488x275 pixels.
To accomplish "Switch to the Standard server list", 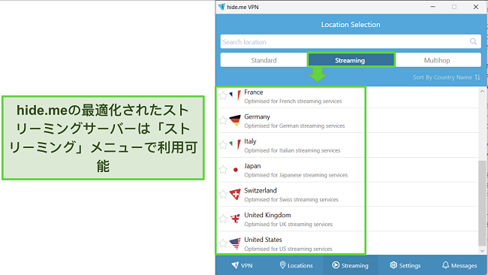I will (x=264, y=60).
